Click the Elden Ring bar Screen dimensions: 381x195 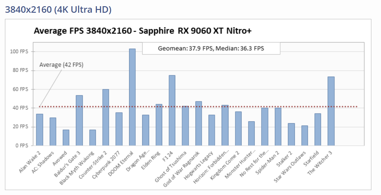point(159,125)
